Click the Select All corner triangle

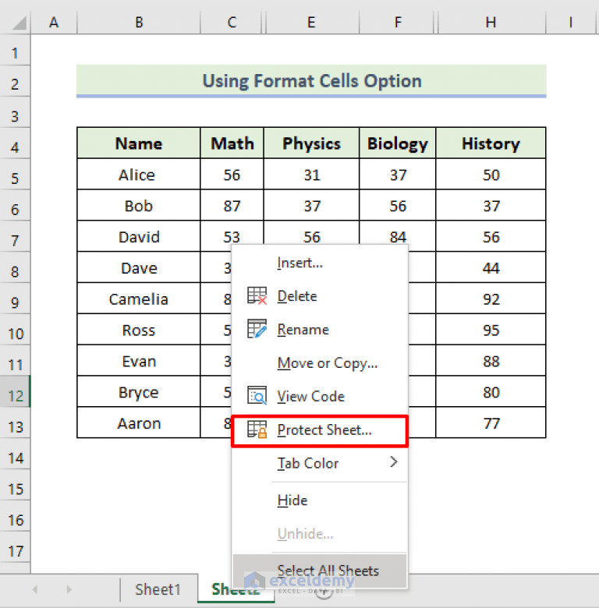19,23
